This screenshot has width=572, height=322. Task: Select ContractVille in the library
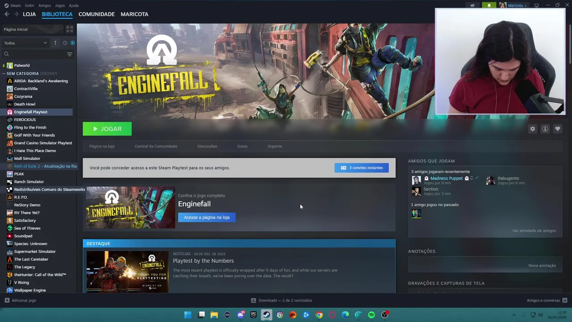point(25,89)
